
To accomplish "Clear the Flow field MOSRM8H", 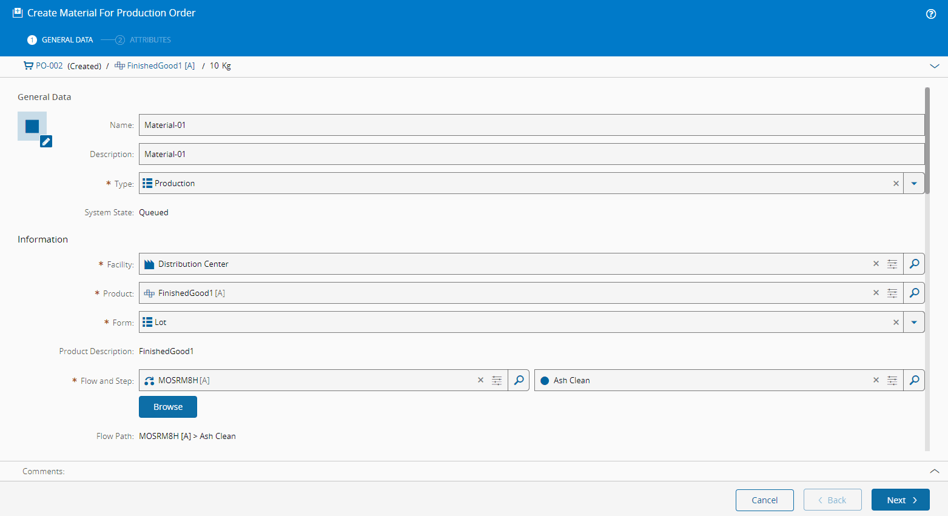I will pyautogui.click(x=480, y=380).
